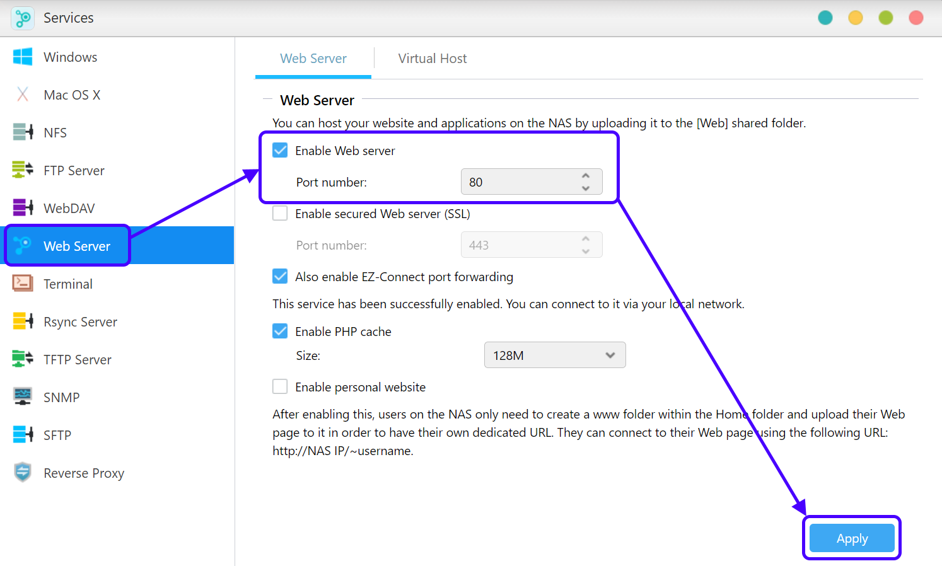The image size is (942, 566).
Task: Open the SNMP monitor icon
Action: pos(23,397)
